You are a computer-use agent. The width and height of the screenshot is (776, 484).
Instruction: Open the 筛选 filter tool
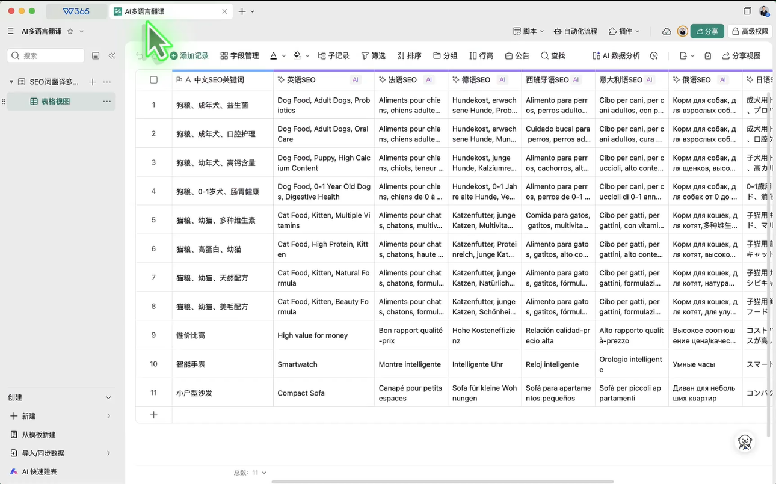pos(373,55)
